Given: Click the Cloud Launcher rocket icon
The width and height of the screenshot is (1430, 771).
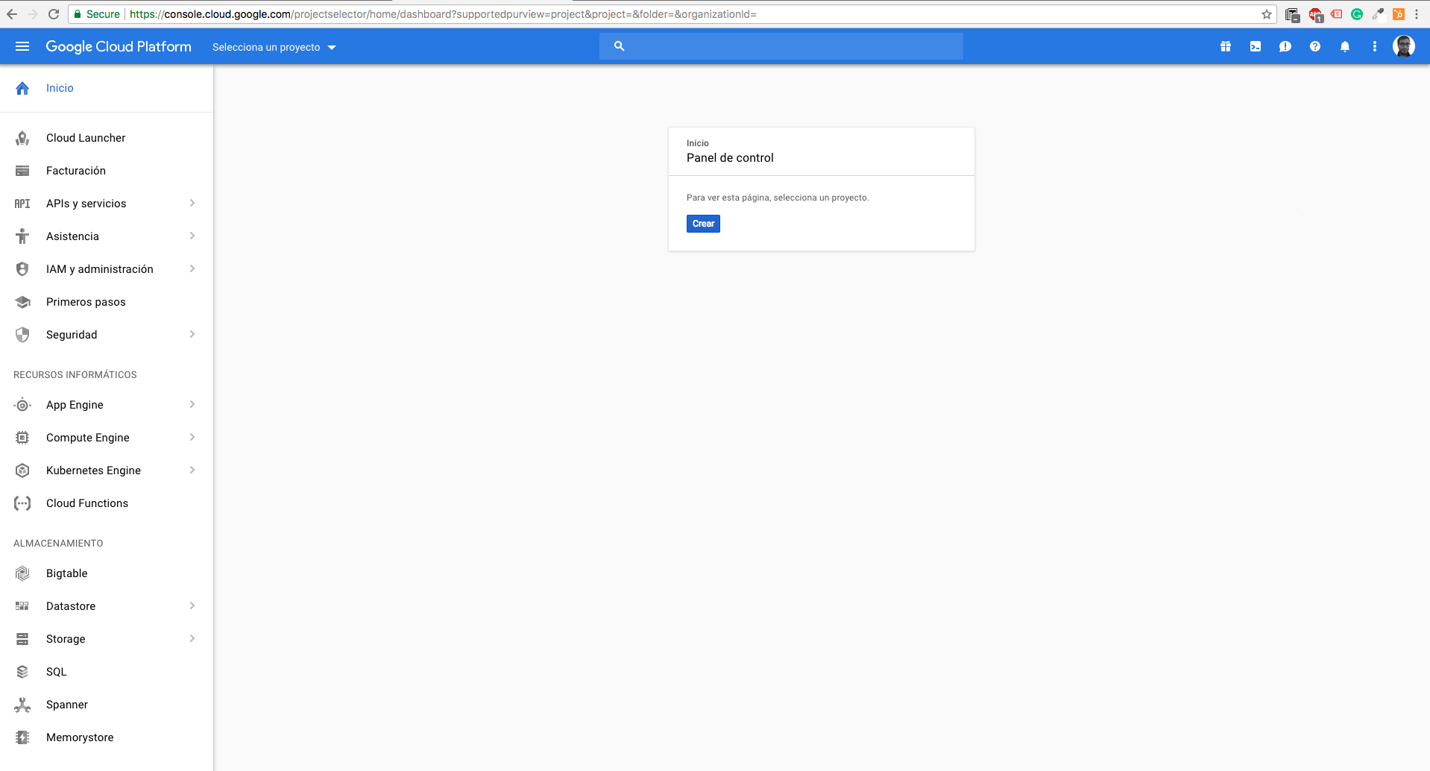Looking at the screenshot, I should (22, 138).
